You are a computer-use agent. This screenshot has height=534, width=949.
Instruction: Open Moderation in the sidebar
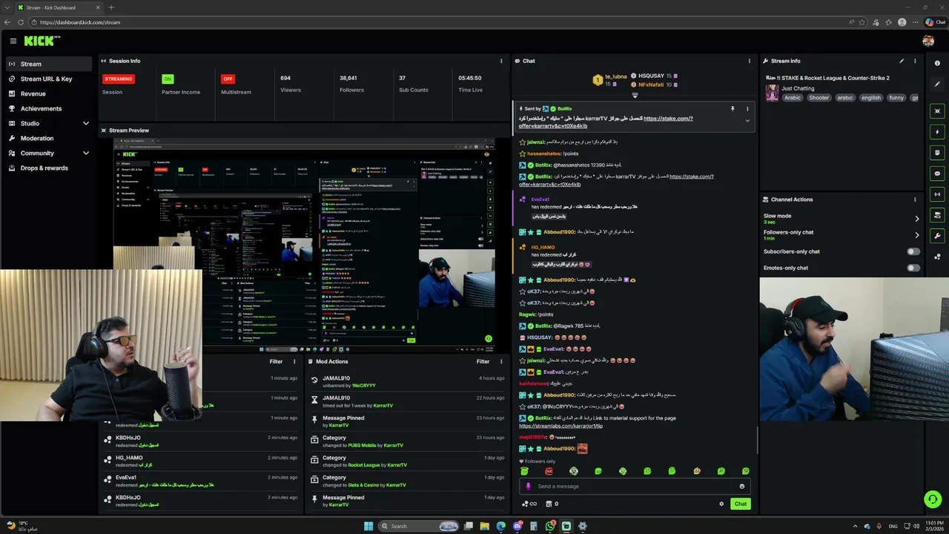pyautogui.click(x=49, y=138)
